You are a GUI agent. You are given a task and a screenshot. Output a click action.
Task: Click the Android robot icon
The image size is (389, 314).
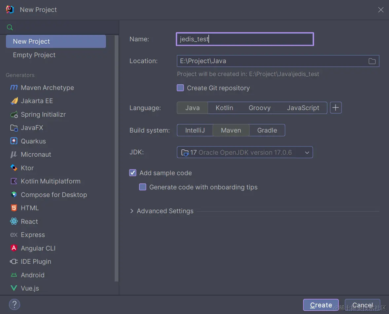[14, 275]
